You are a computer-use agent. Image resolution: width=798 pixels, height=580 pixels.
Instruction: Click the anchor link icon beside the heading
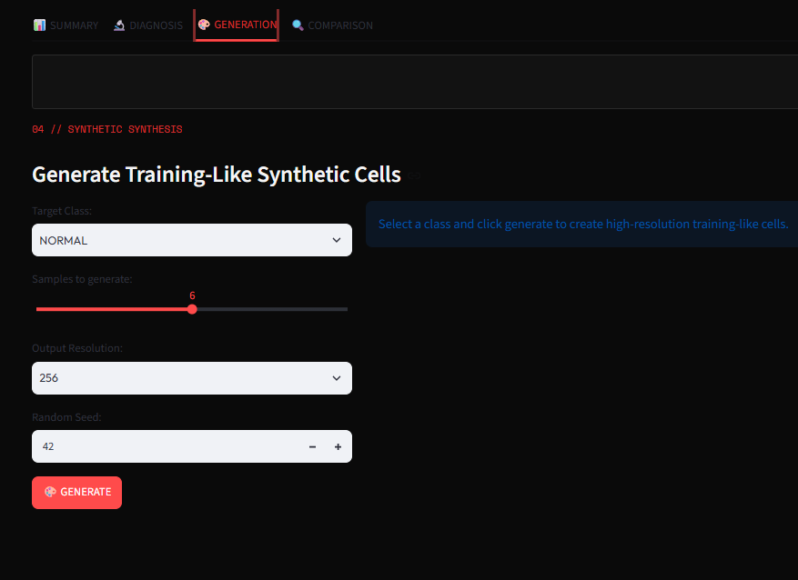[414, 175]
